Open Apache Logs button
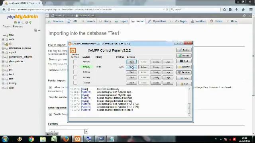The width and height of the screenshot is (255, 143). (x=167, y=62)
